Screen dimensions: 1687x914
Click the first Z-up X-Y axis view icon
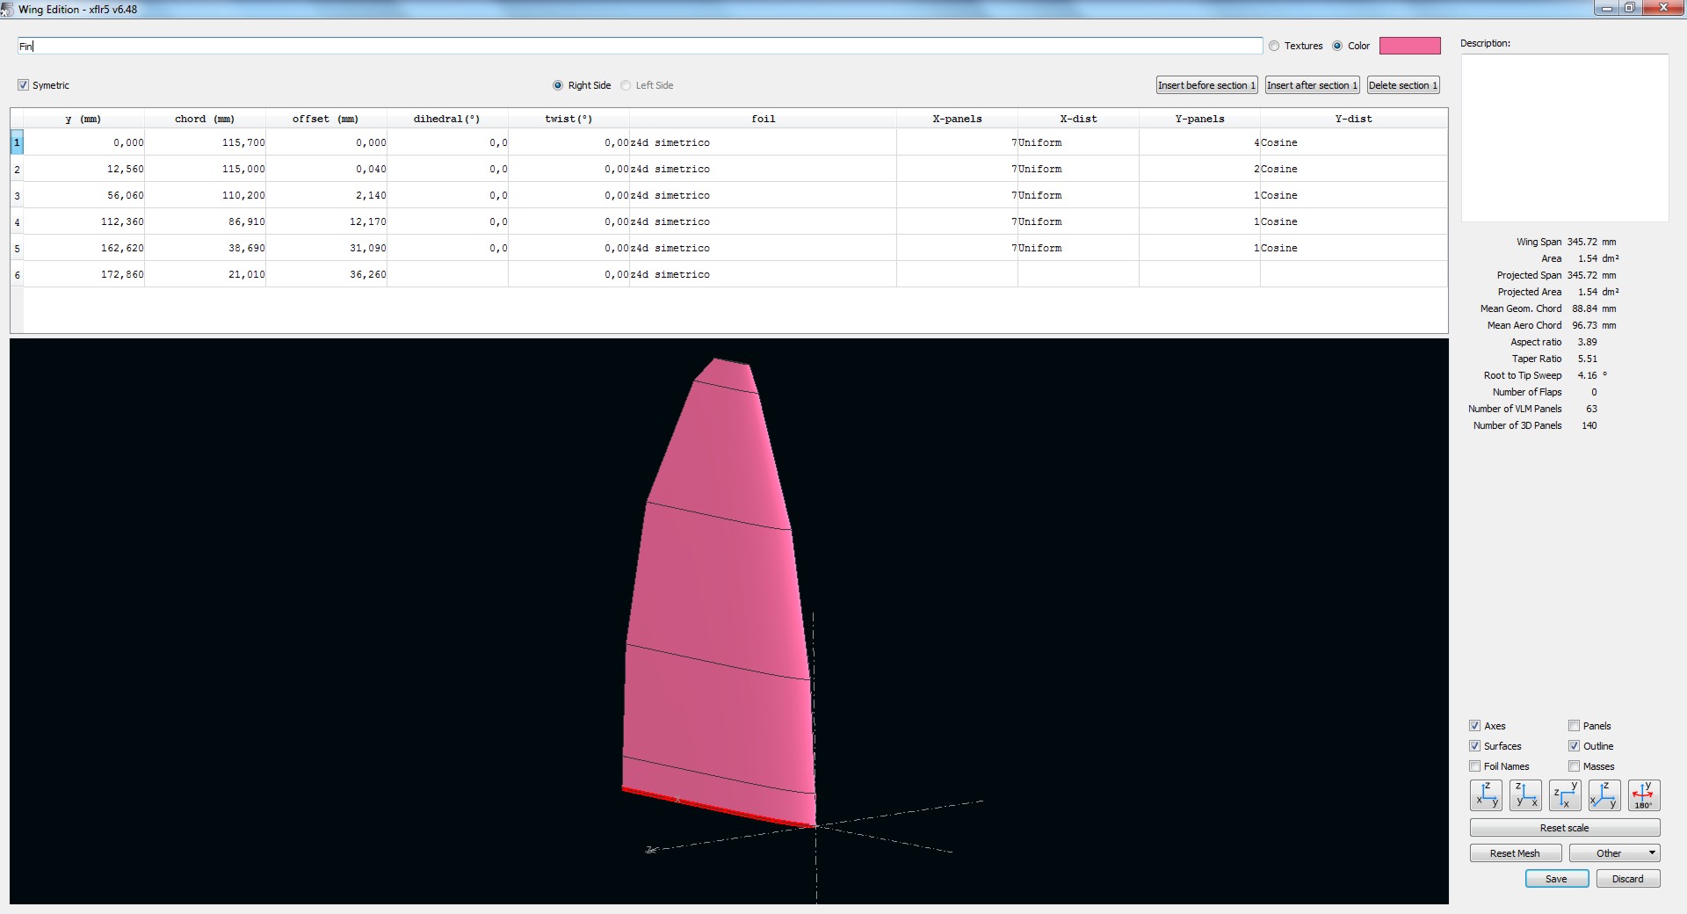[x=1486, y=795]
